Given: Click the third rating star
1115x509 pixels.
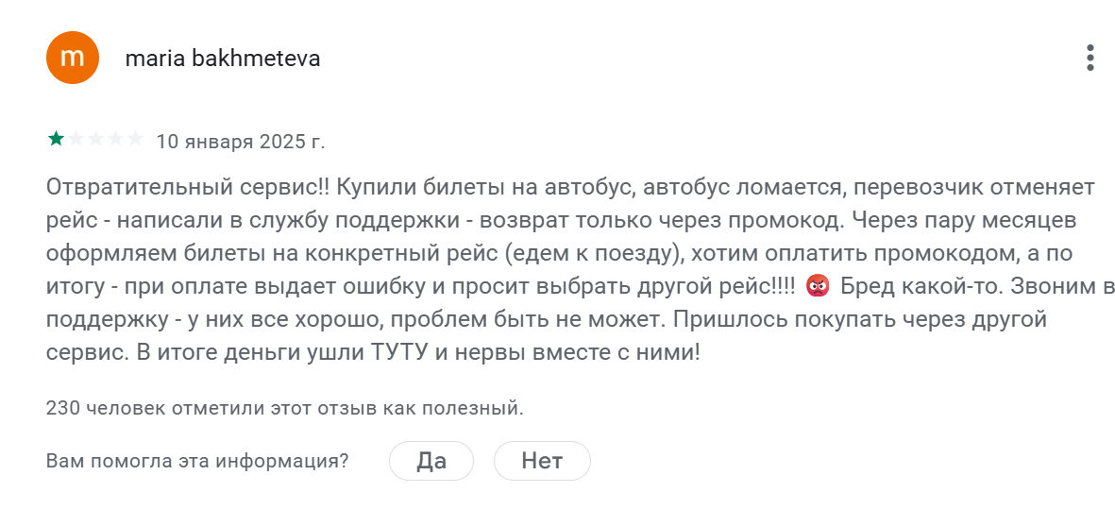Looking at the screenshot, I should 96,140.
